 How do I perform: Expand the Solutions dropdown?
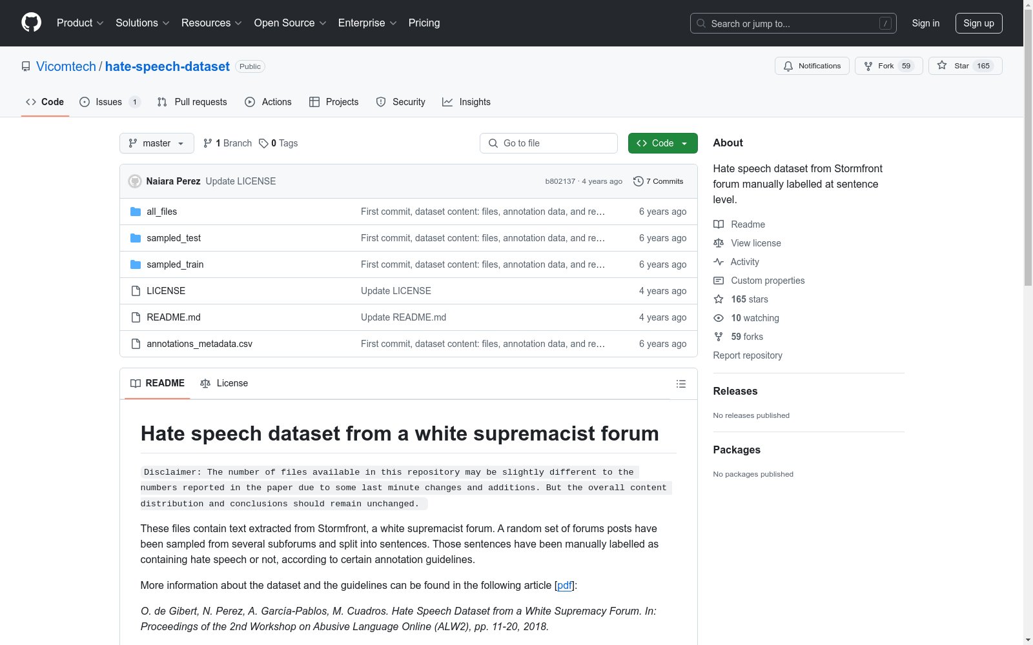(x=143, y=23)
